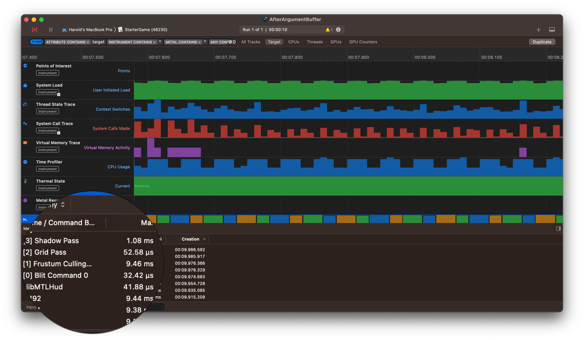
Task: Switch to the Threads tab
Action: (x=314, y=41)
